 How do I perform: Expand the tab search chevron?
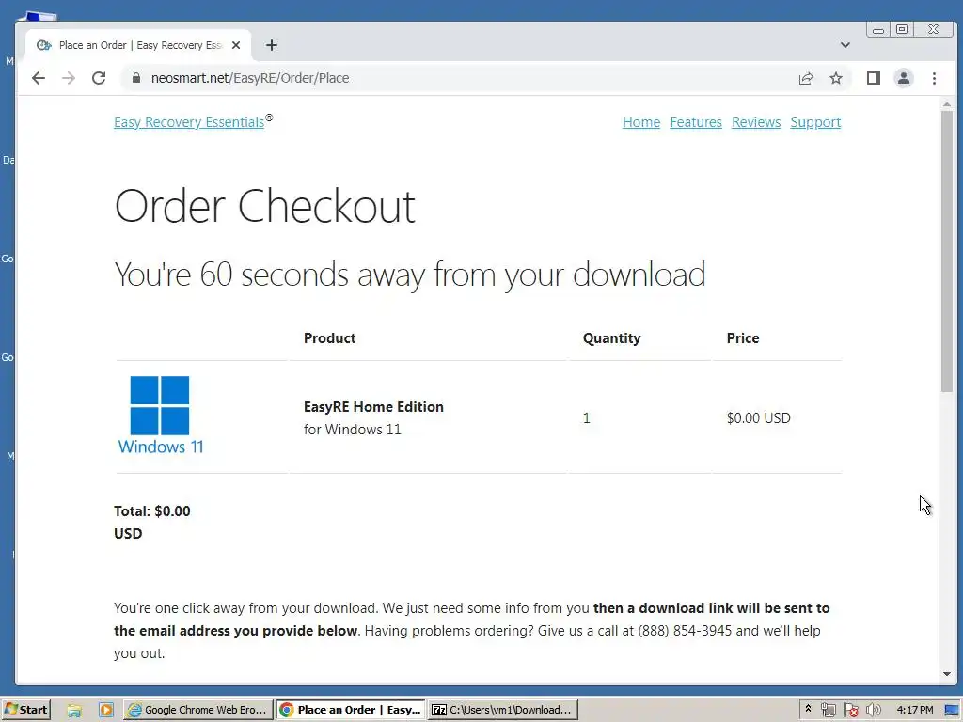click(x=845, y=45)
